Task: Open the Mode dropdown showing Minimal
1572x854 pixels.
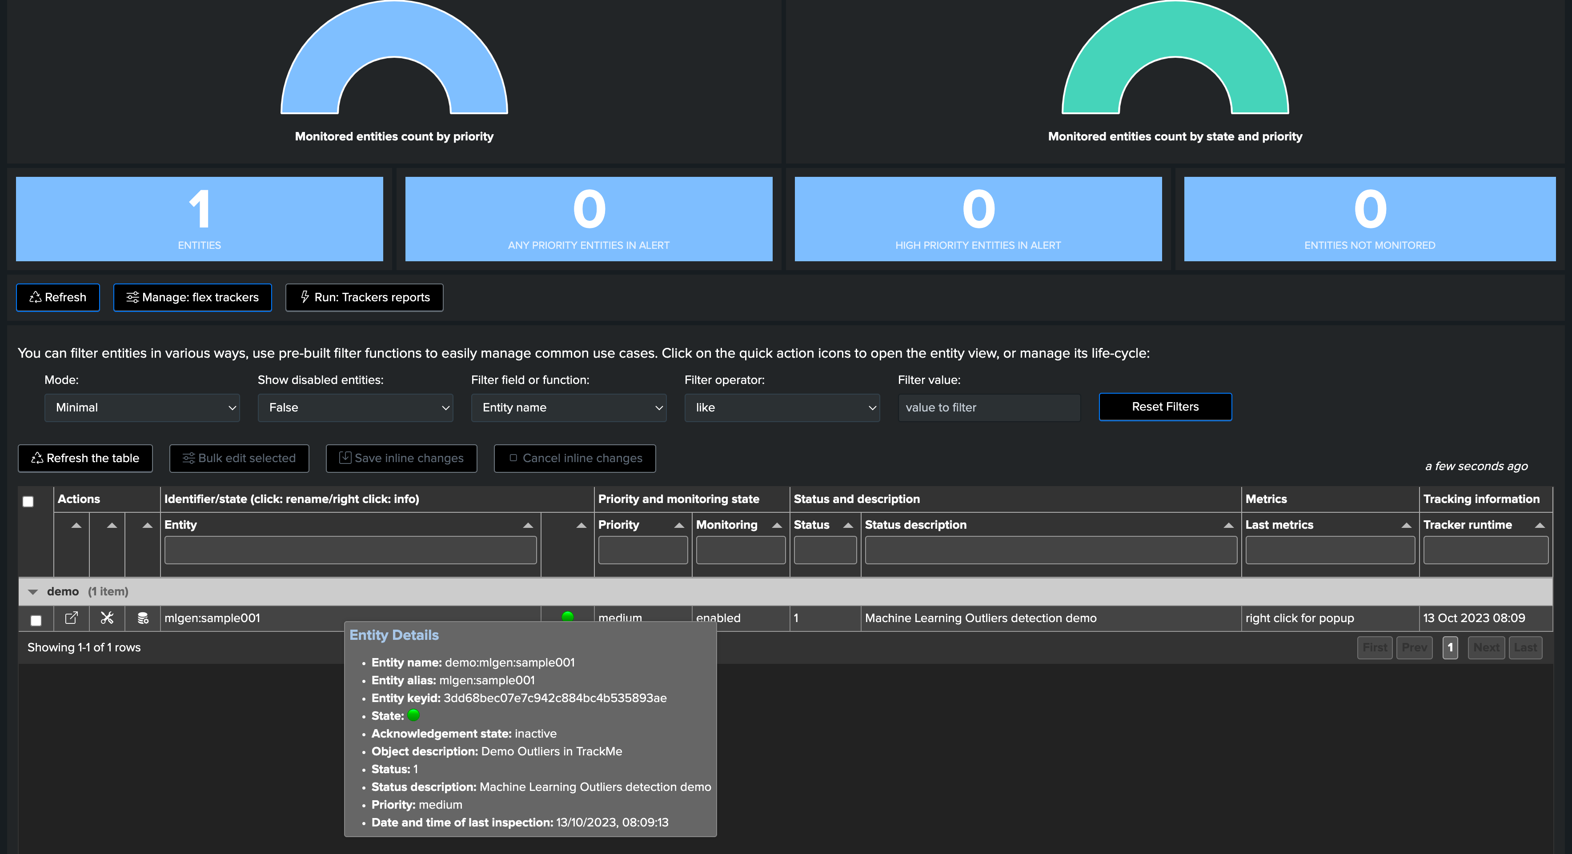Action: [x=141, y=407]
